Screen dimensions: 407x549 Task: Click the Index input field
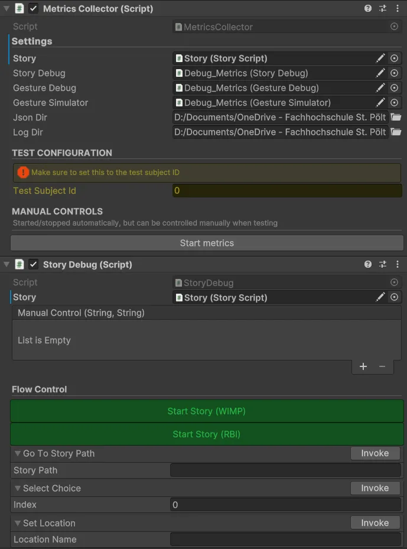(x=285, y=505)
